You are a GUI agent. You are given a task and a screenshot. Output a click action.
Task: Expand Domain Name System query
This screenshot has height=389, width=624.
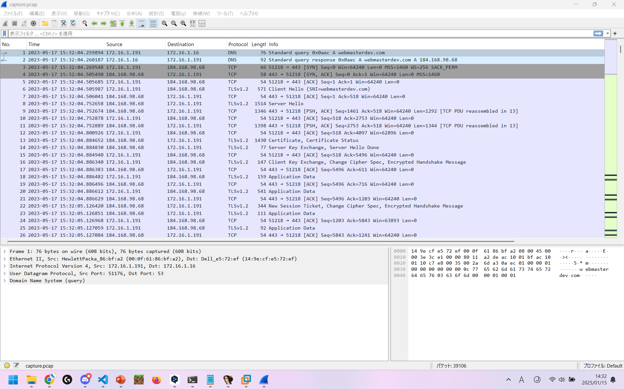point(5,281)
